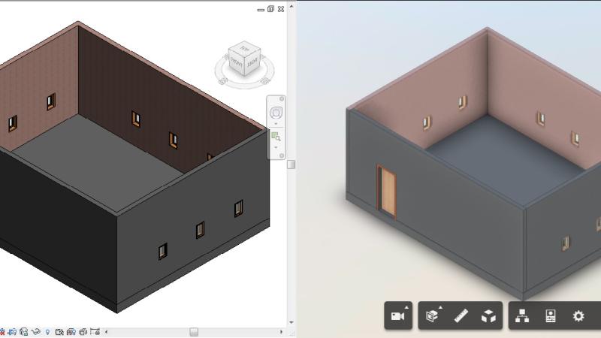Toggle temporary hide/isolate glasses icon

[x=35, y=331]
